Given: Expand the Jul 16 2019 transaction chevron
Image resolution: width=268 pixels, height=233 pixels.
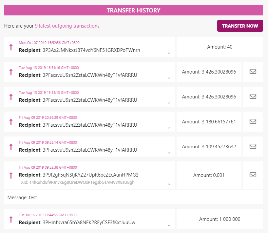Looking at the screenshot, I should point(169,225).
